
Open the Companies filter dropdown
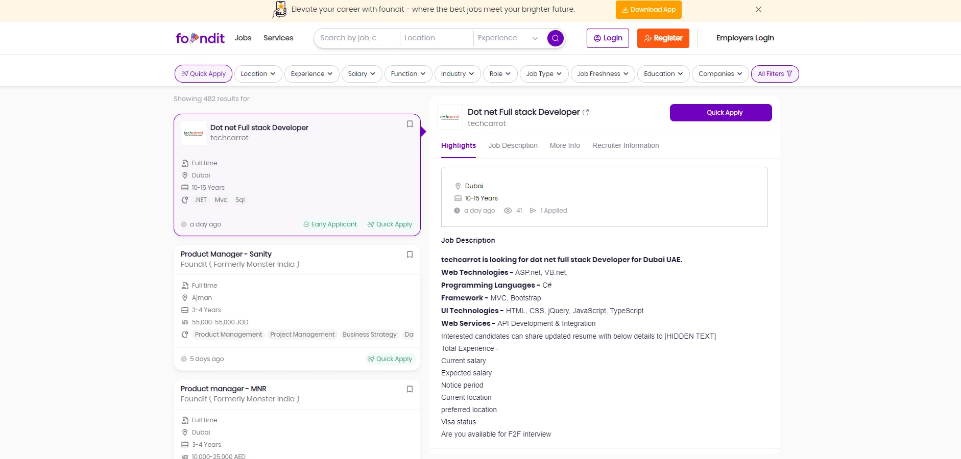pyautogui.click(x=720, y=74)
